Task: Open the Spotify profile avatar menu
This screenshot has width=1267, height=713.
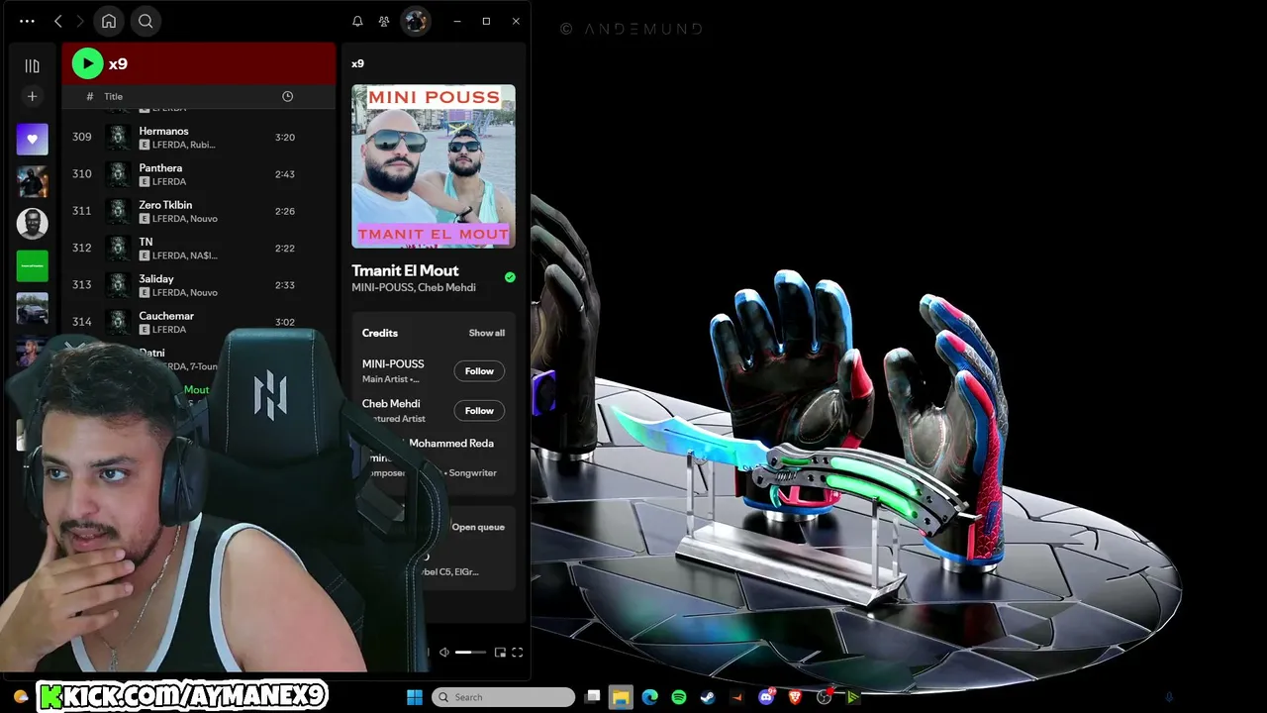Action: point(416,21)
